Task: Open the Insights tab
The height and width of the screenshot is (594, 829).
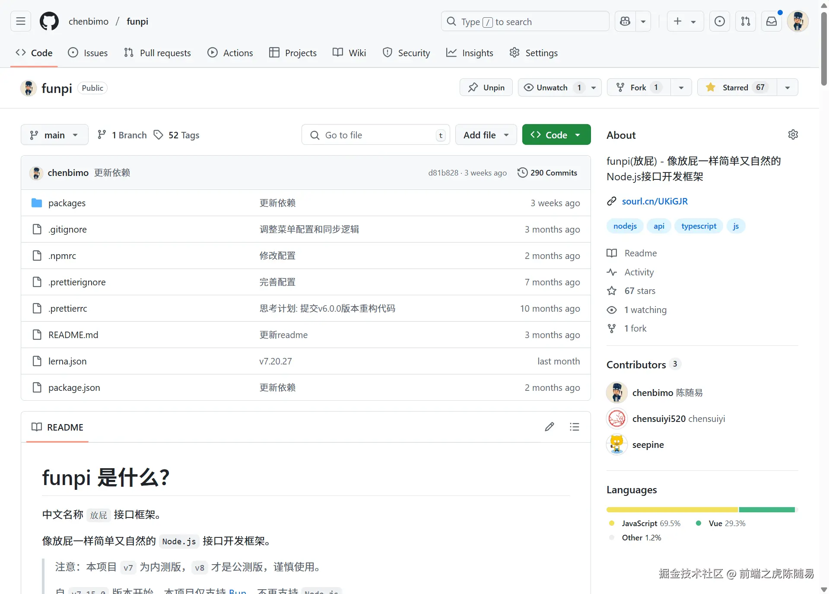Action: 470,53
